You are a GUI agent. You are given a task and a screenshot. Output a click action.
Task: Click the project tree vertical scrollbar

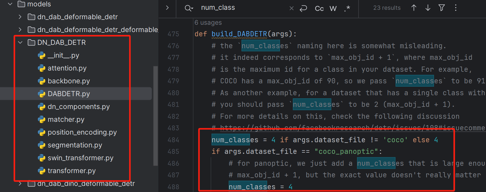156,116
